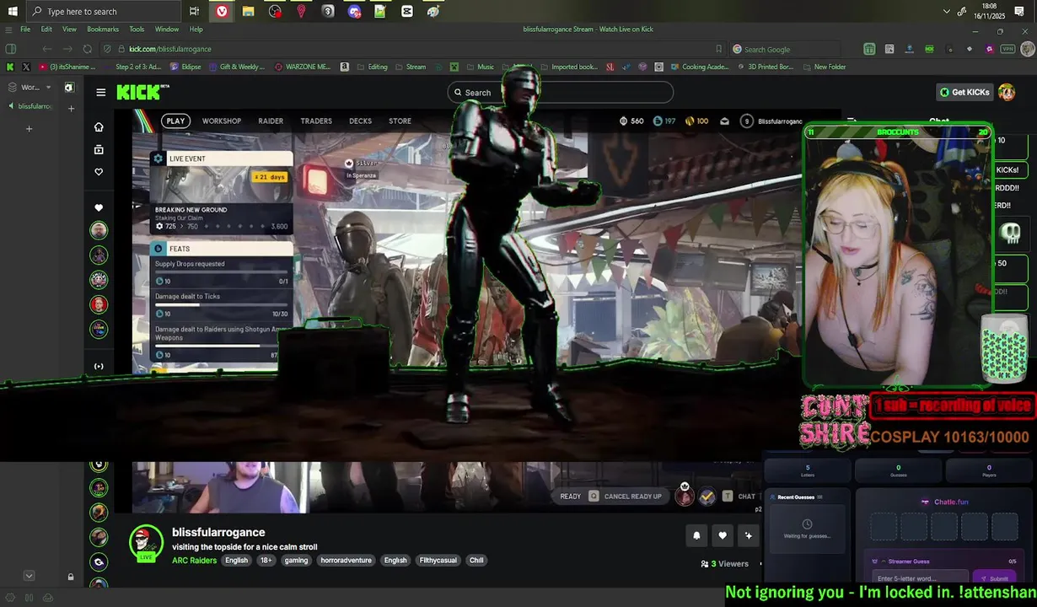Image resolution: width=1037 pixels, height=607 pixels.
Task: Click the Get KICKs button
Action: (x=964, y=92)
